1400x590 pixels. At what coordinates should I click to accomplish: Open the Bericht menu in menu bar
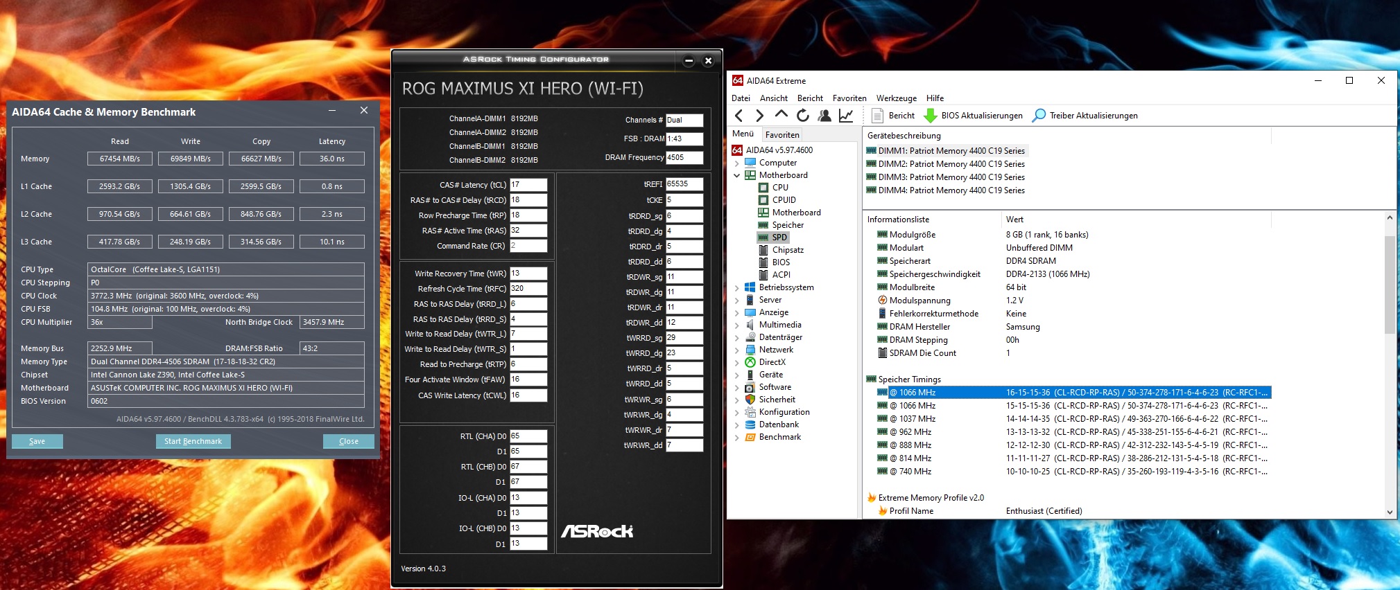pos(810,98)
